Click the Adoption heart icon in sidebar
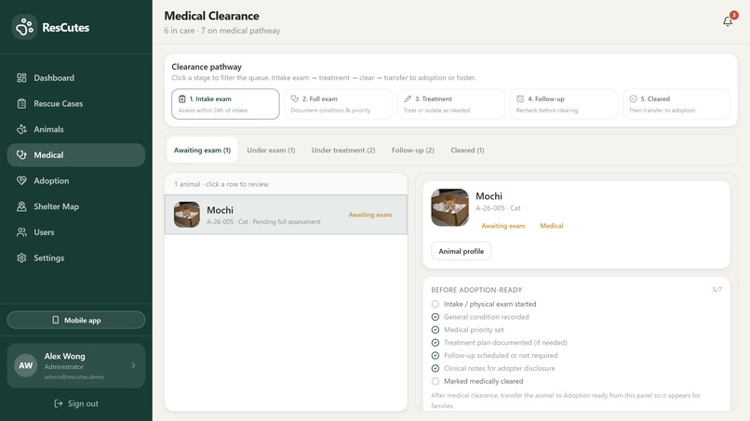750x421 pixels. pos(21,180)
